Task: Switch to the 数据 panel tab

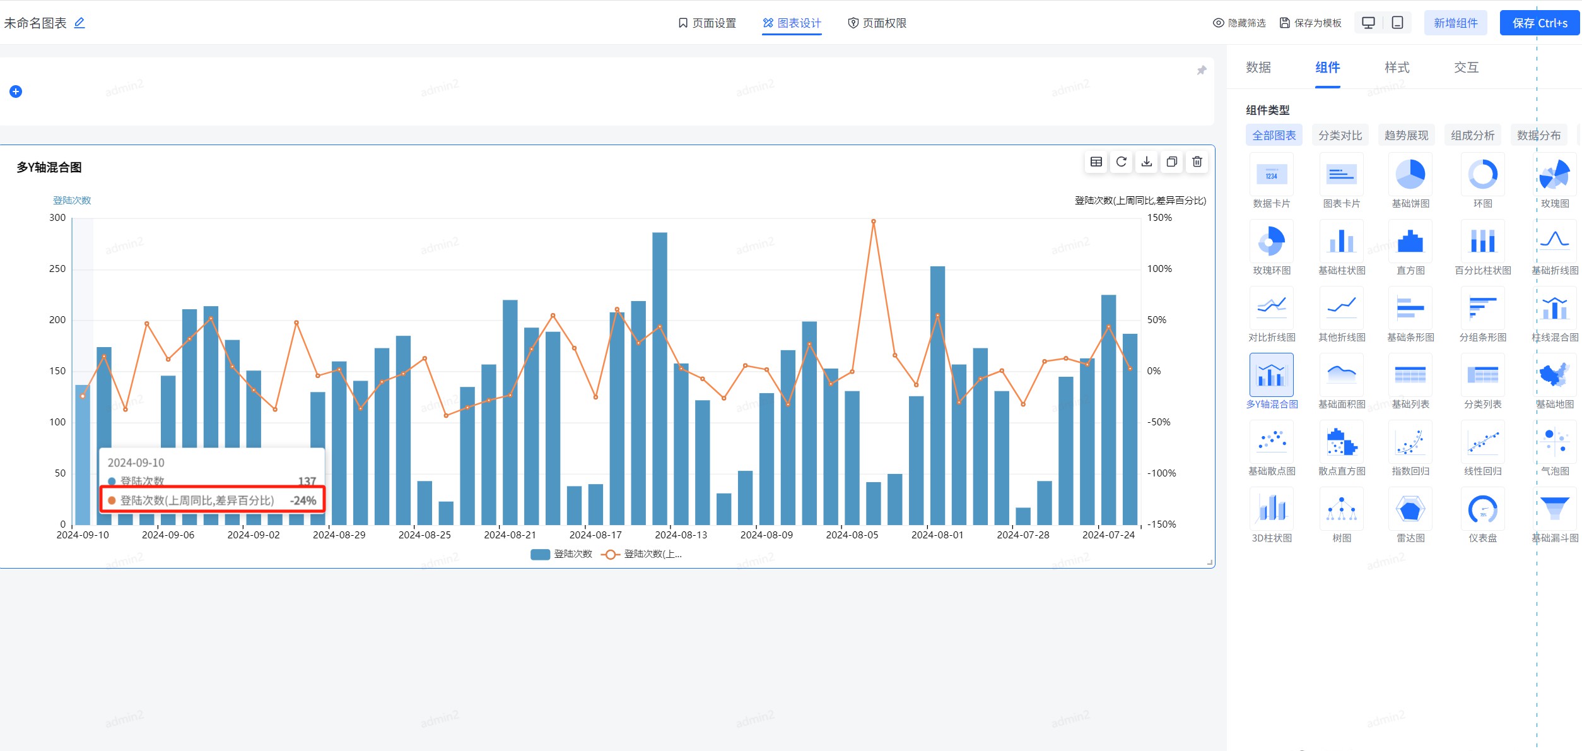Action: click(x=1258, y=68)
